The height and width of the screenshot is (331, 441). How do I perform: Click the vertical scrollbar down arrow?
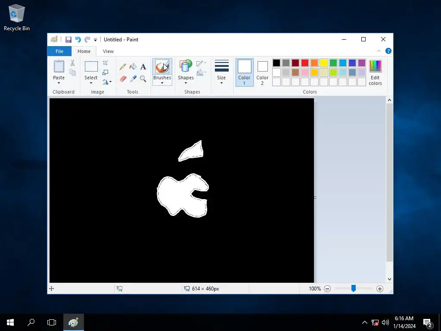pyautogui.click(x=389, y=279)
